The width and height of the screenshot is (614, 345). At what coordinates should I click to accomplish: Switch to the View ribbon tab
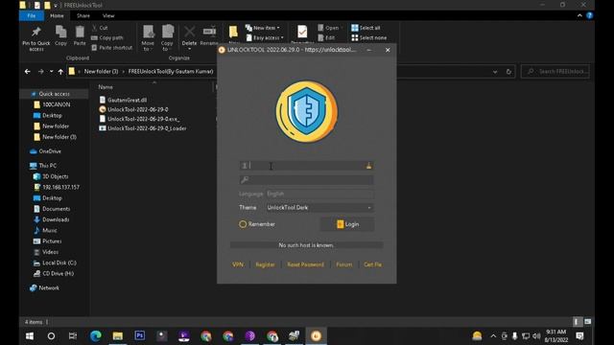(x=108, y=15)
